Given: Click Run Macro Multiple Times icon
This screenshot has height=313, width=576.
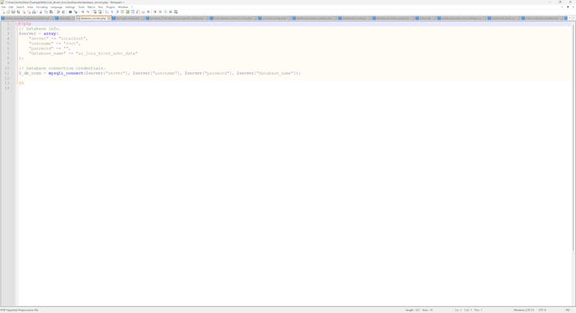Looking at the screenshot, I should pos(170,12).
